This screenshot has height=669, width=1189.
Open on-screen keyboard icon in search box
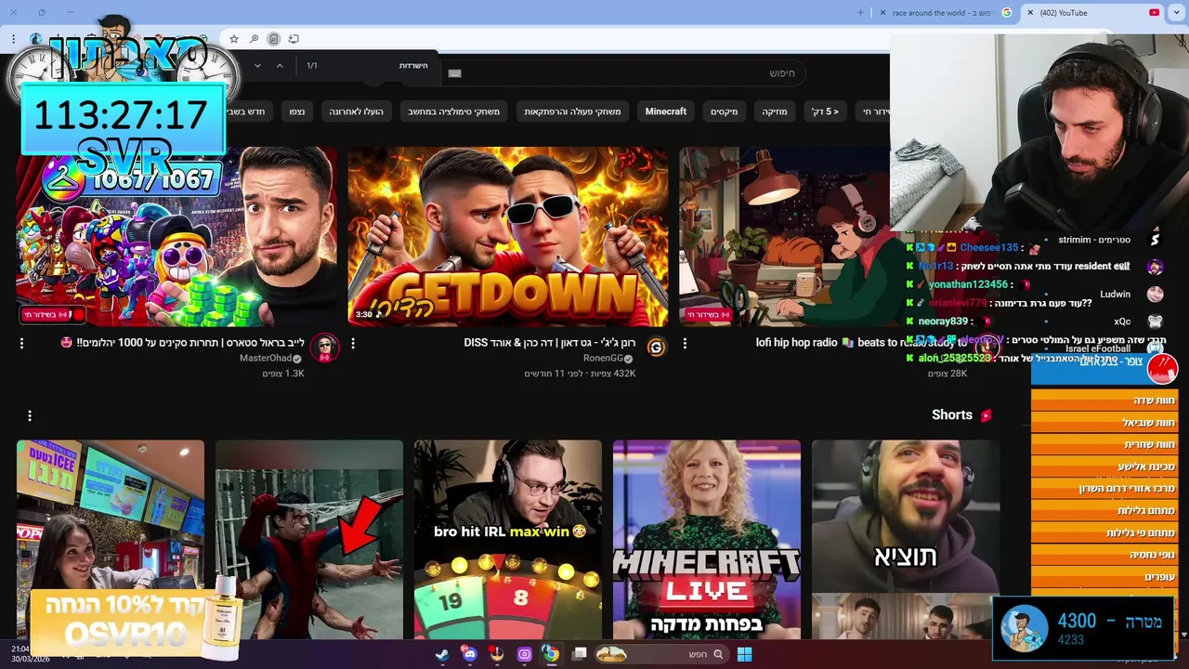454,73
